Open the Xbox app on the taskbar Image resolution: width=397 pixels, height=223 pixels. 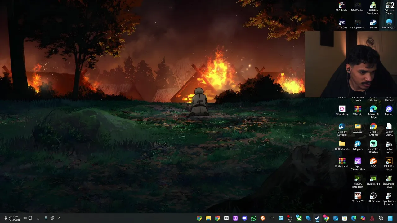tap(299, 218)
